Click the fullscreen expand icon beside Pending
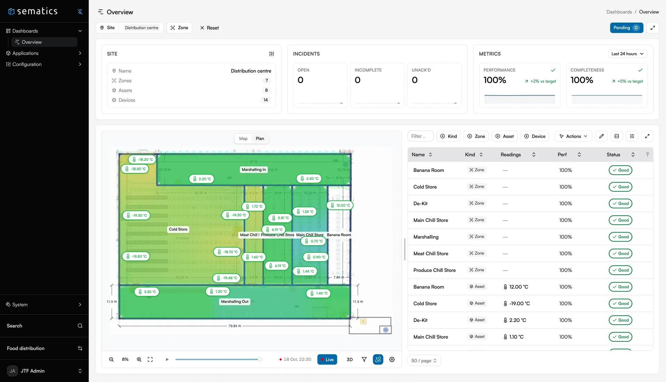The width and height of the screenshot is (666, 382). [x=653, y=28]
